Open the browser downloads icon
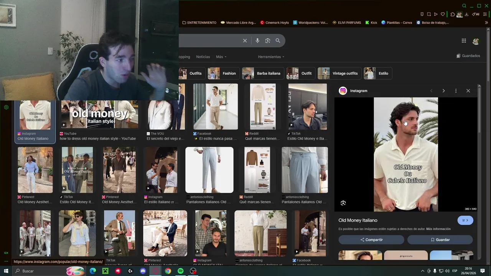 [x=466, y=14]
